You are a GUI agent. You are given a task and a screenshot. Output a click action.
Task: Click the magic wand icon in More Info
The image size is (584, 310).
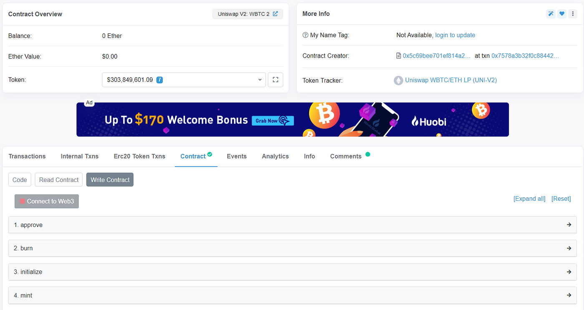551,14
